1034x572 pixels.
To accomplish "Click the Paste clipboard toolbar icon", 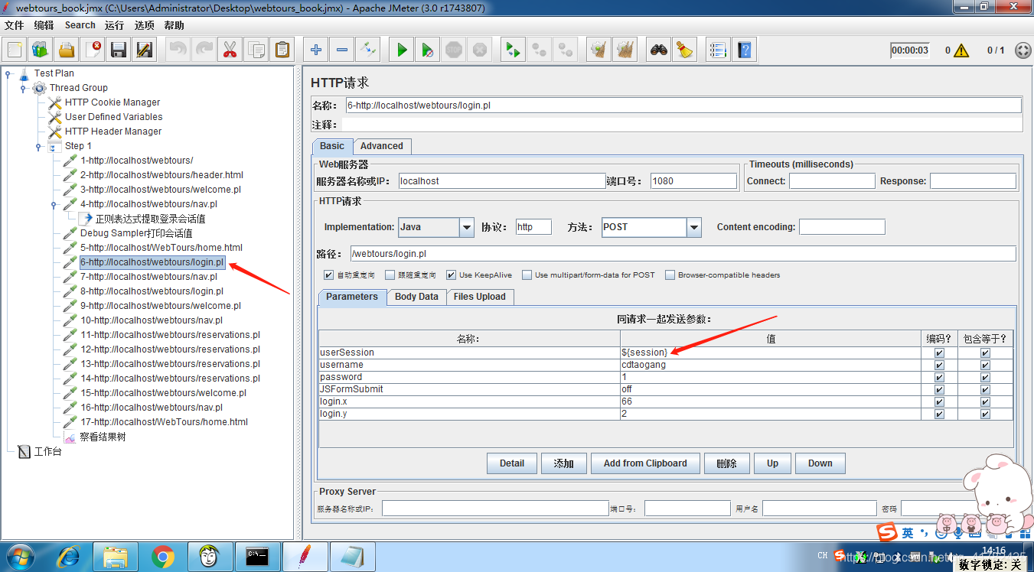I will coord(282,50).
